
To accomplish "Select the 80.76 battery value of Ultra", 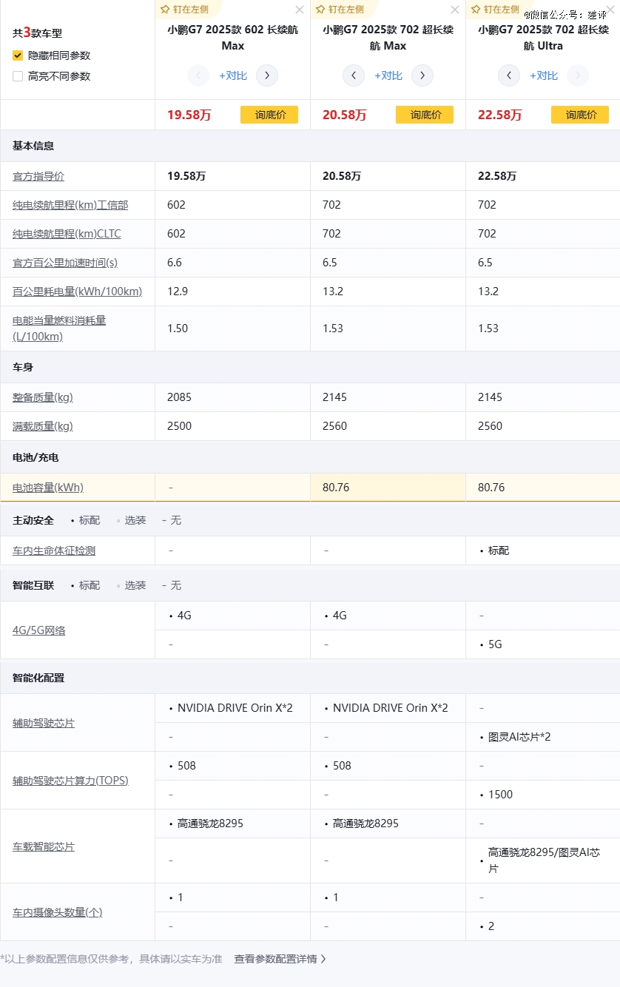I will pyautogui.click(x=491, y=488).
